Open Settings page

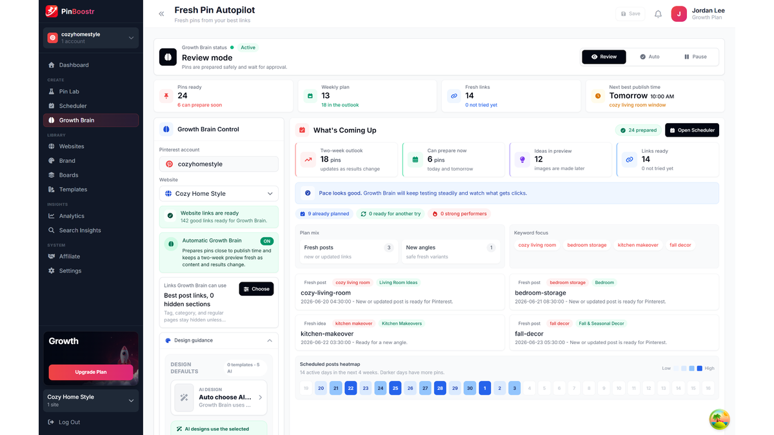point(91,271)
